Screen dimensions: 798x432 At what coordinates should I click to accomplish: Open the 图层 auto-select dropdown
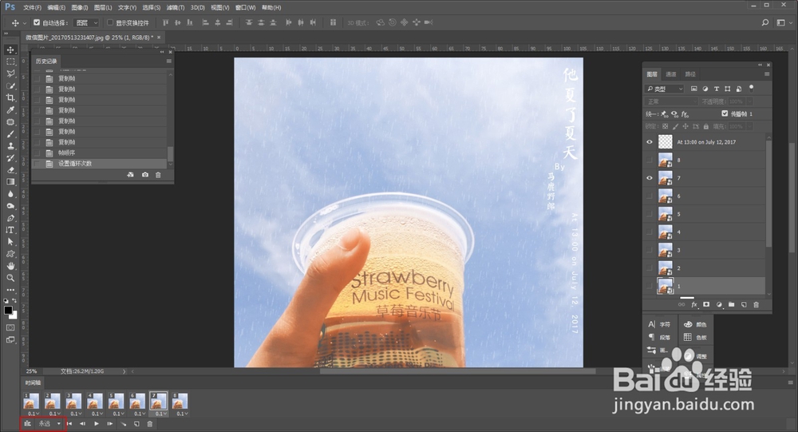(86, 22)
